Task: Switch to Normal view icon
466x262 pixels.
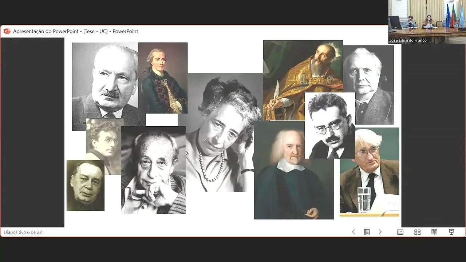Action: [400, 232]
